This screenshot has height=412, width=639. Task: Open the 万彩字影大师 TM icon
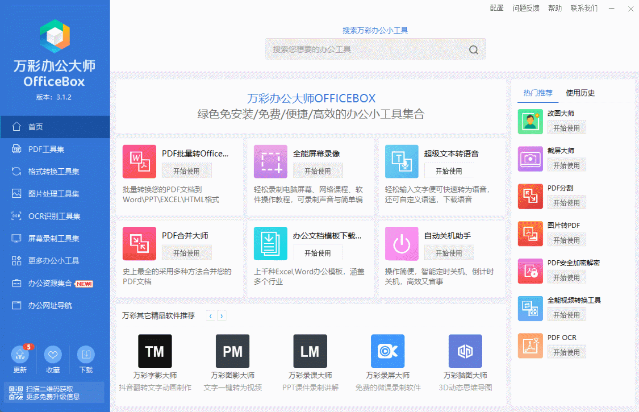[x=155, y=351]
